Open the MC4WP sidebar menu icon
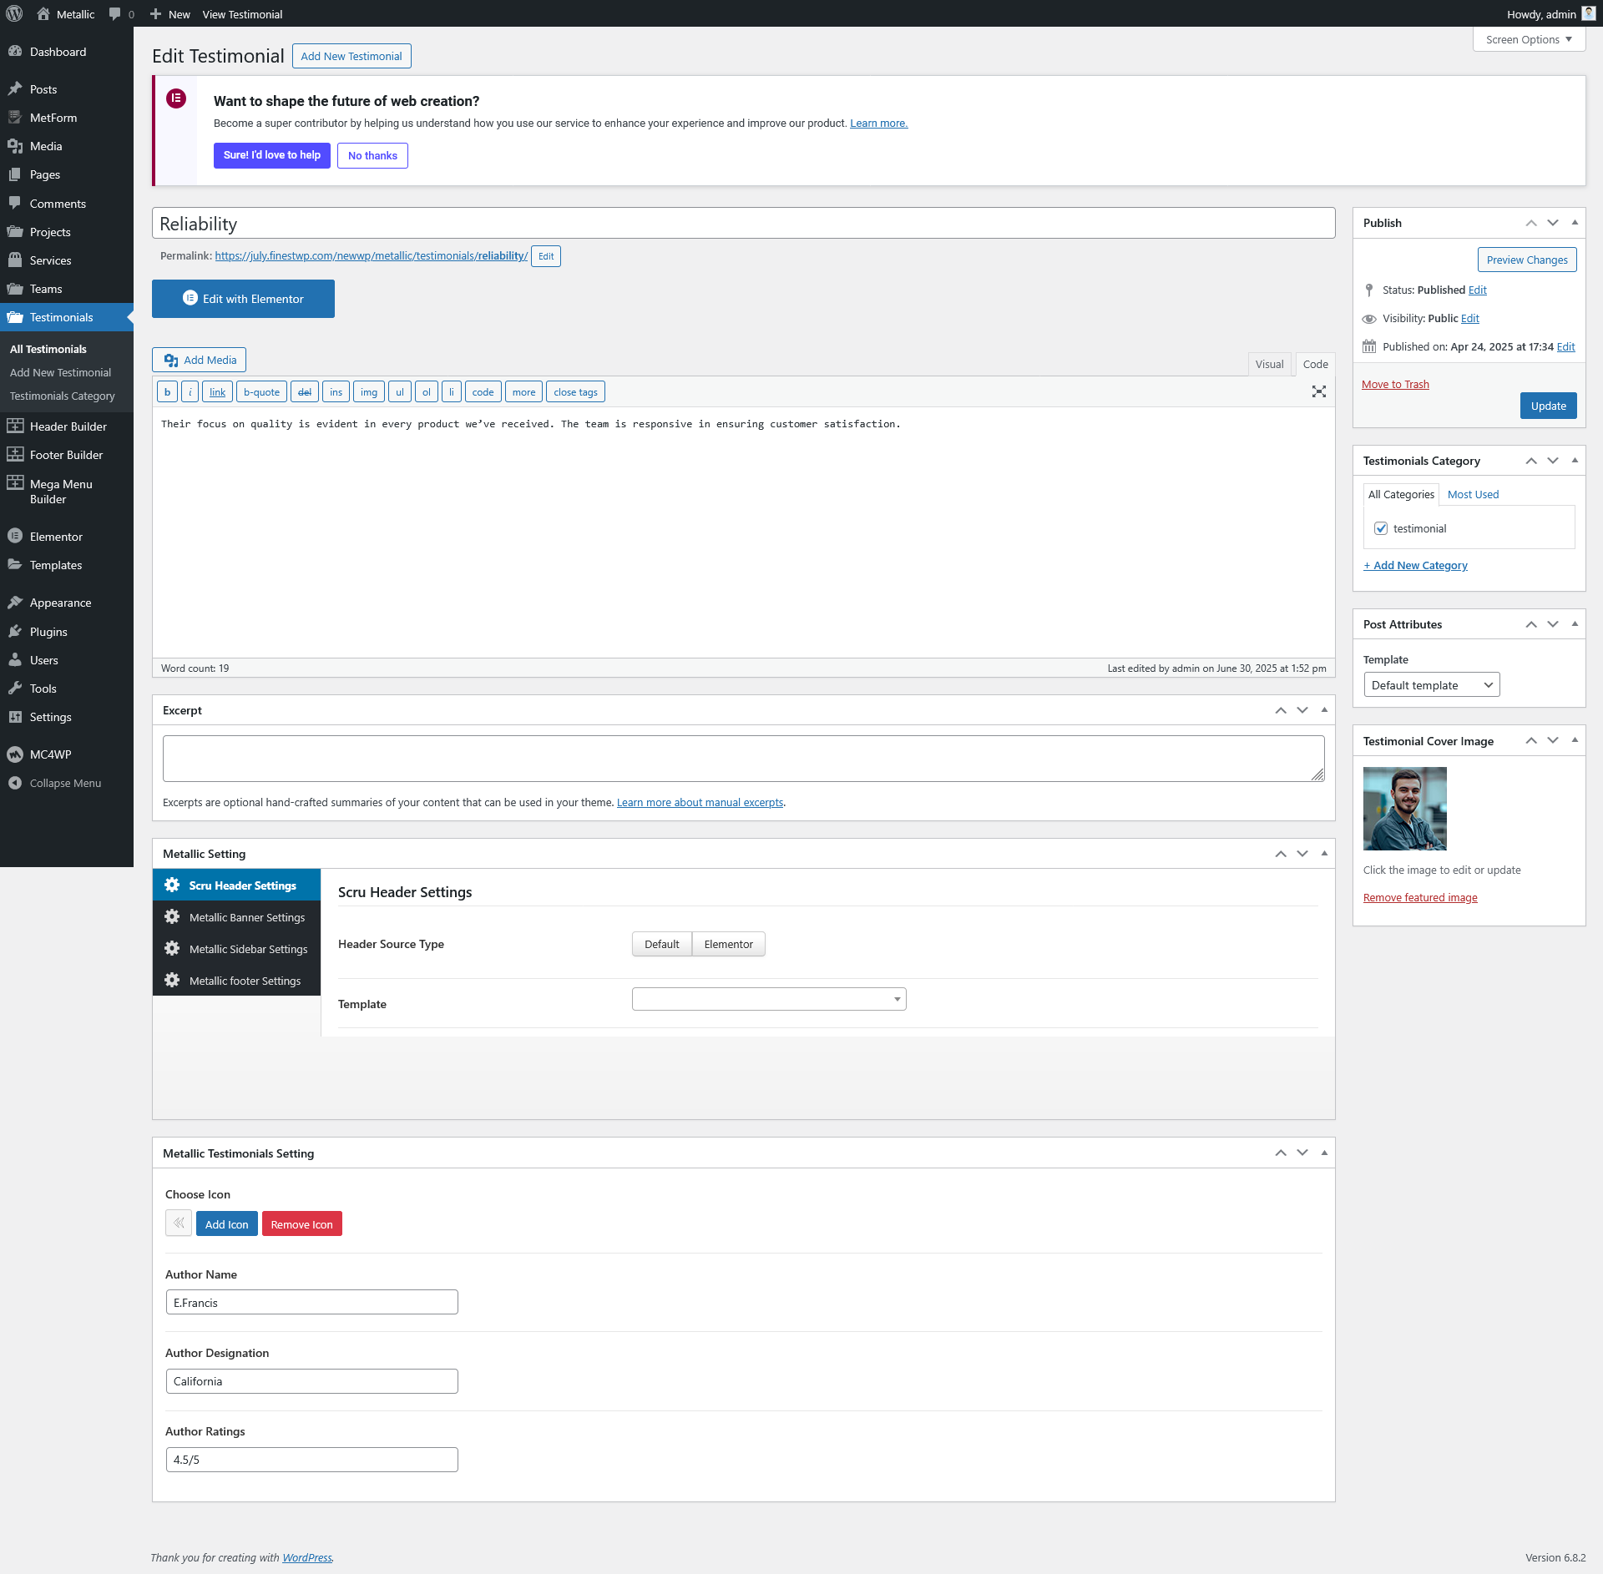Image resolution: width=1603 pixels, height=1574 pixels. point(15,754)
